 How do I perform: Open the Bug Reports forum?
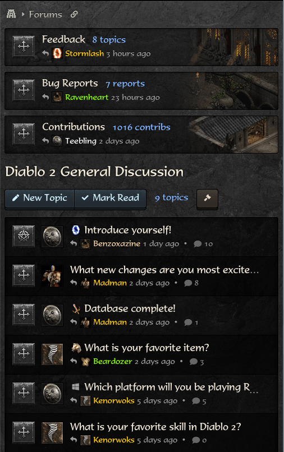coord(70,83)
